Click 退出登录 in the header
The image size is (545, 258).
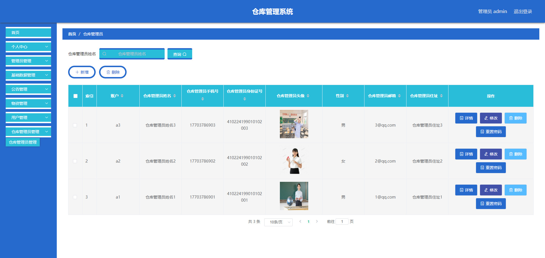click(523, 11)
